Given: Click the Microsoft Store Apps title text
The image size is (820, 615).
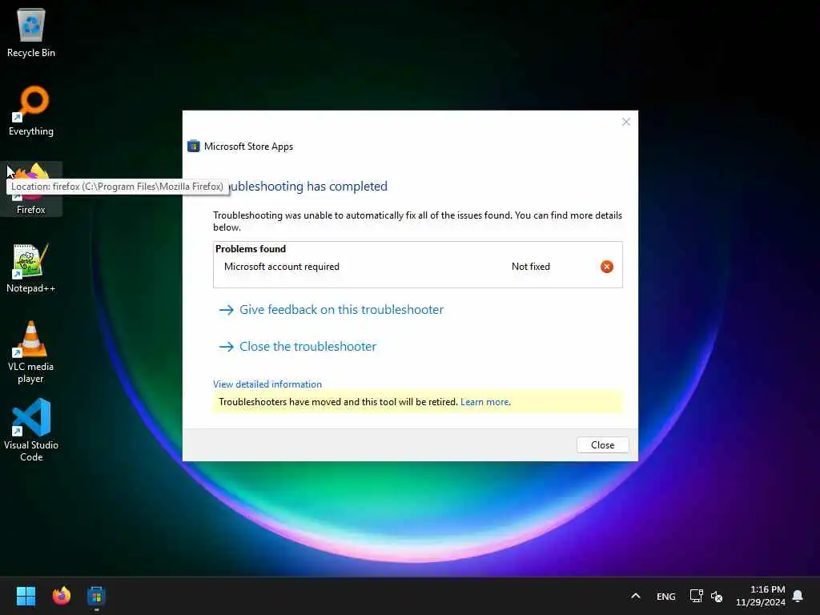Looking at the screenshot, I should point(248,147).
